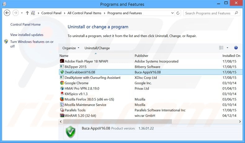Viewport: 245px width, 143px height.
Task: Click win.rar GmbH publisher cell
Action: 145,116
